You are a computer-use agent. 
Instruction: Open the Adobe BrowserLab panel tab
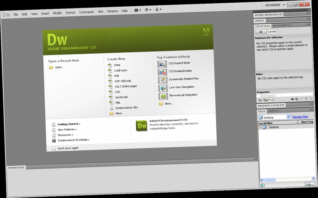tap(268, 15)
